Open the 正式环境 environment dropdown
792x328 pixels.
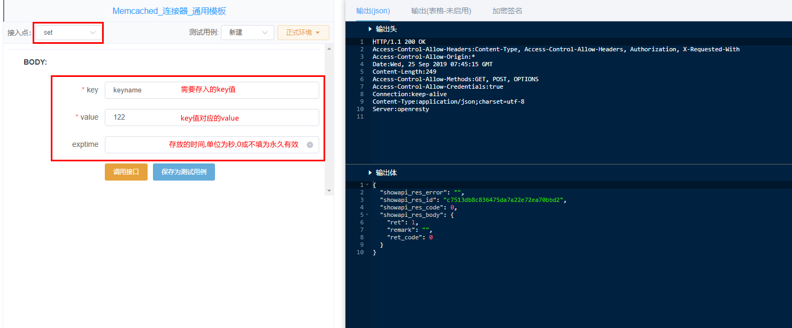303,33
